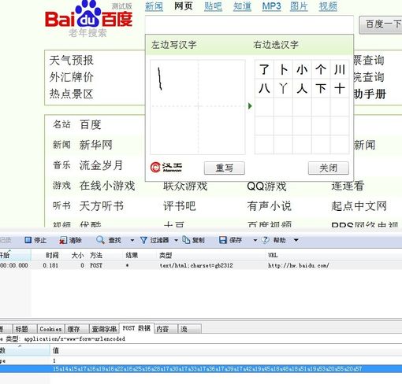Open the dropdown arrow next to 查找
This screenshot has width=402, height=384.
[132, 240]
